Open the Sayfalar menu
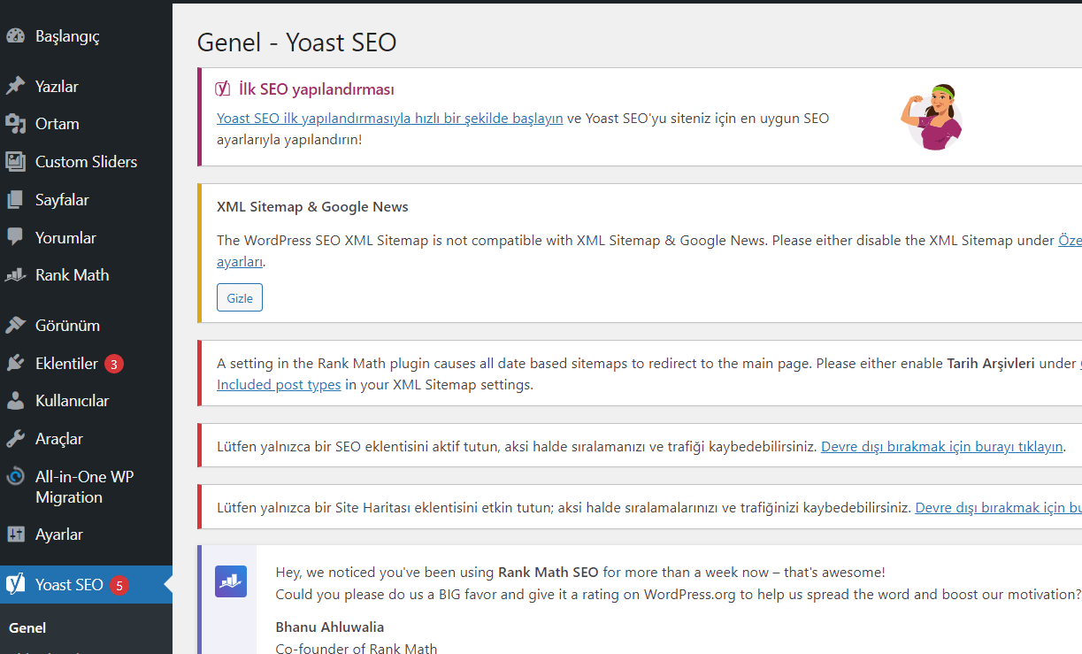The width and height of the screenshot is (1082, 654). click(x=62, y=200)
